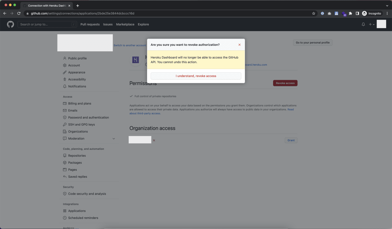Open the notifications bell icon
The height and width of the screenshot is (229, 392).
(363, 24)
